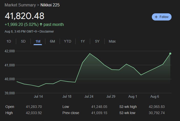The width and height of the screenshot is (180, 121).
Task: Click the Jul 24 axis label
Action: click(x=89, y=97)
